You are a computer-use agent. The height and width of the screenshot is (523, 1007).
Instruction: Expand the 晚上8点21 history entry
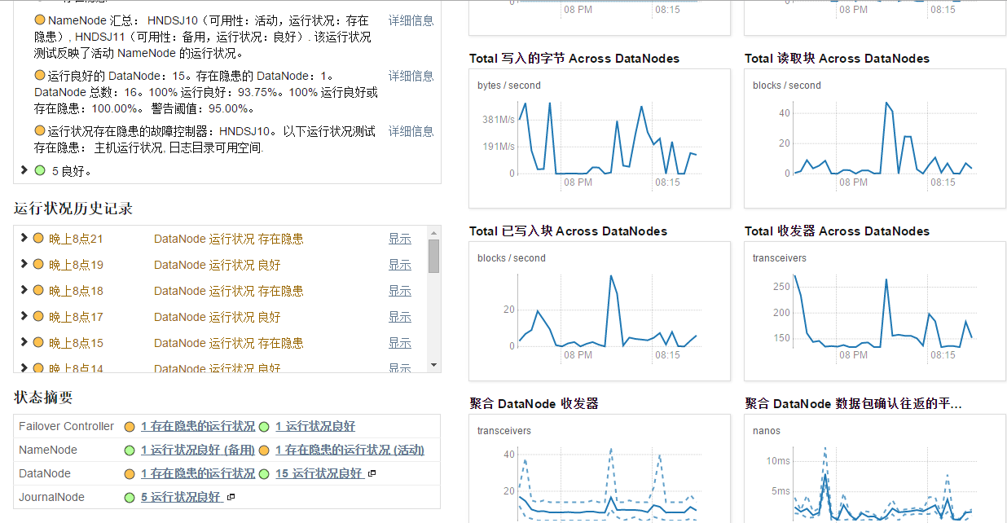click(x=24, y=239)
